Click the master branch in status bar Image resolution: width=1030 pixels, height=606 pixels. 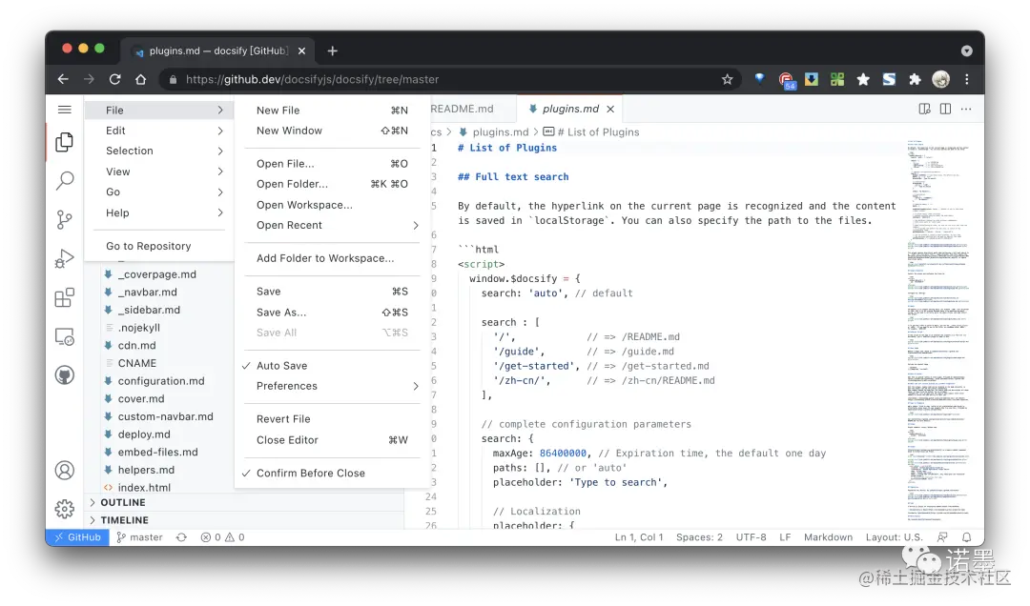coord(139,537)
